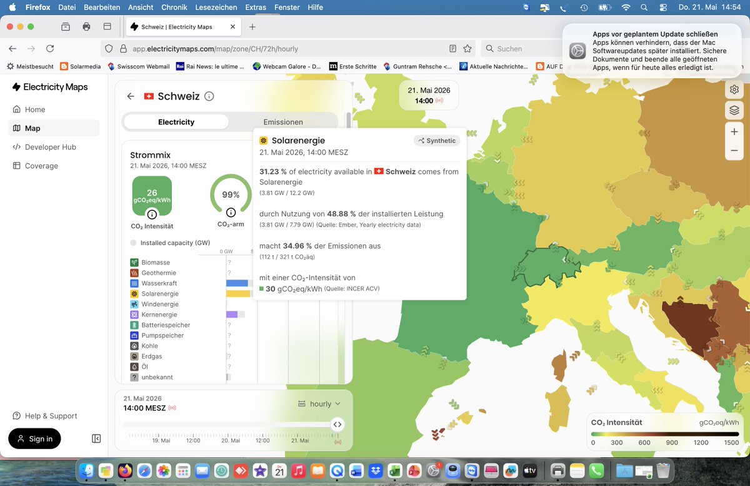Click the green 26 gCO₂eq/kWh intensity badge
Screen dimensions: 750x486
pyautogui.click(x=152, y=196)
